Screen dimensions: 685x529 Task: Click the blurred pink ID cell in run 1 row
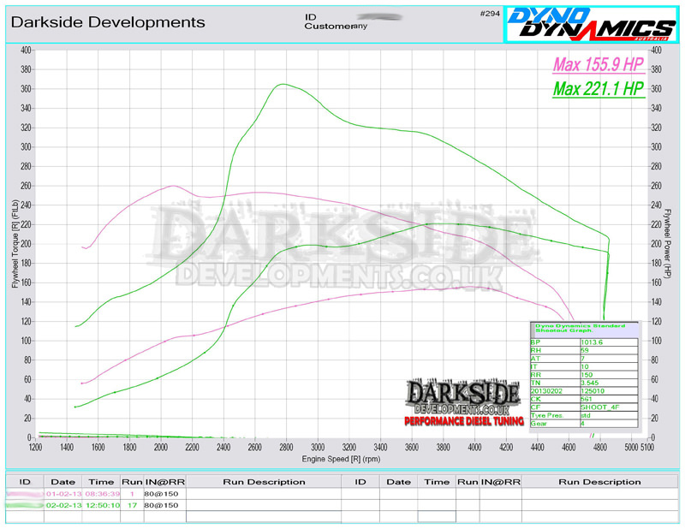[25, 494]
